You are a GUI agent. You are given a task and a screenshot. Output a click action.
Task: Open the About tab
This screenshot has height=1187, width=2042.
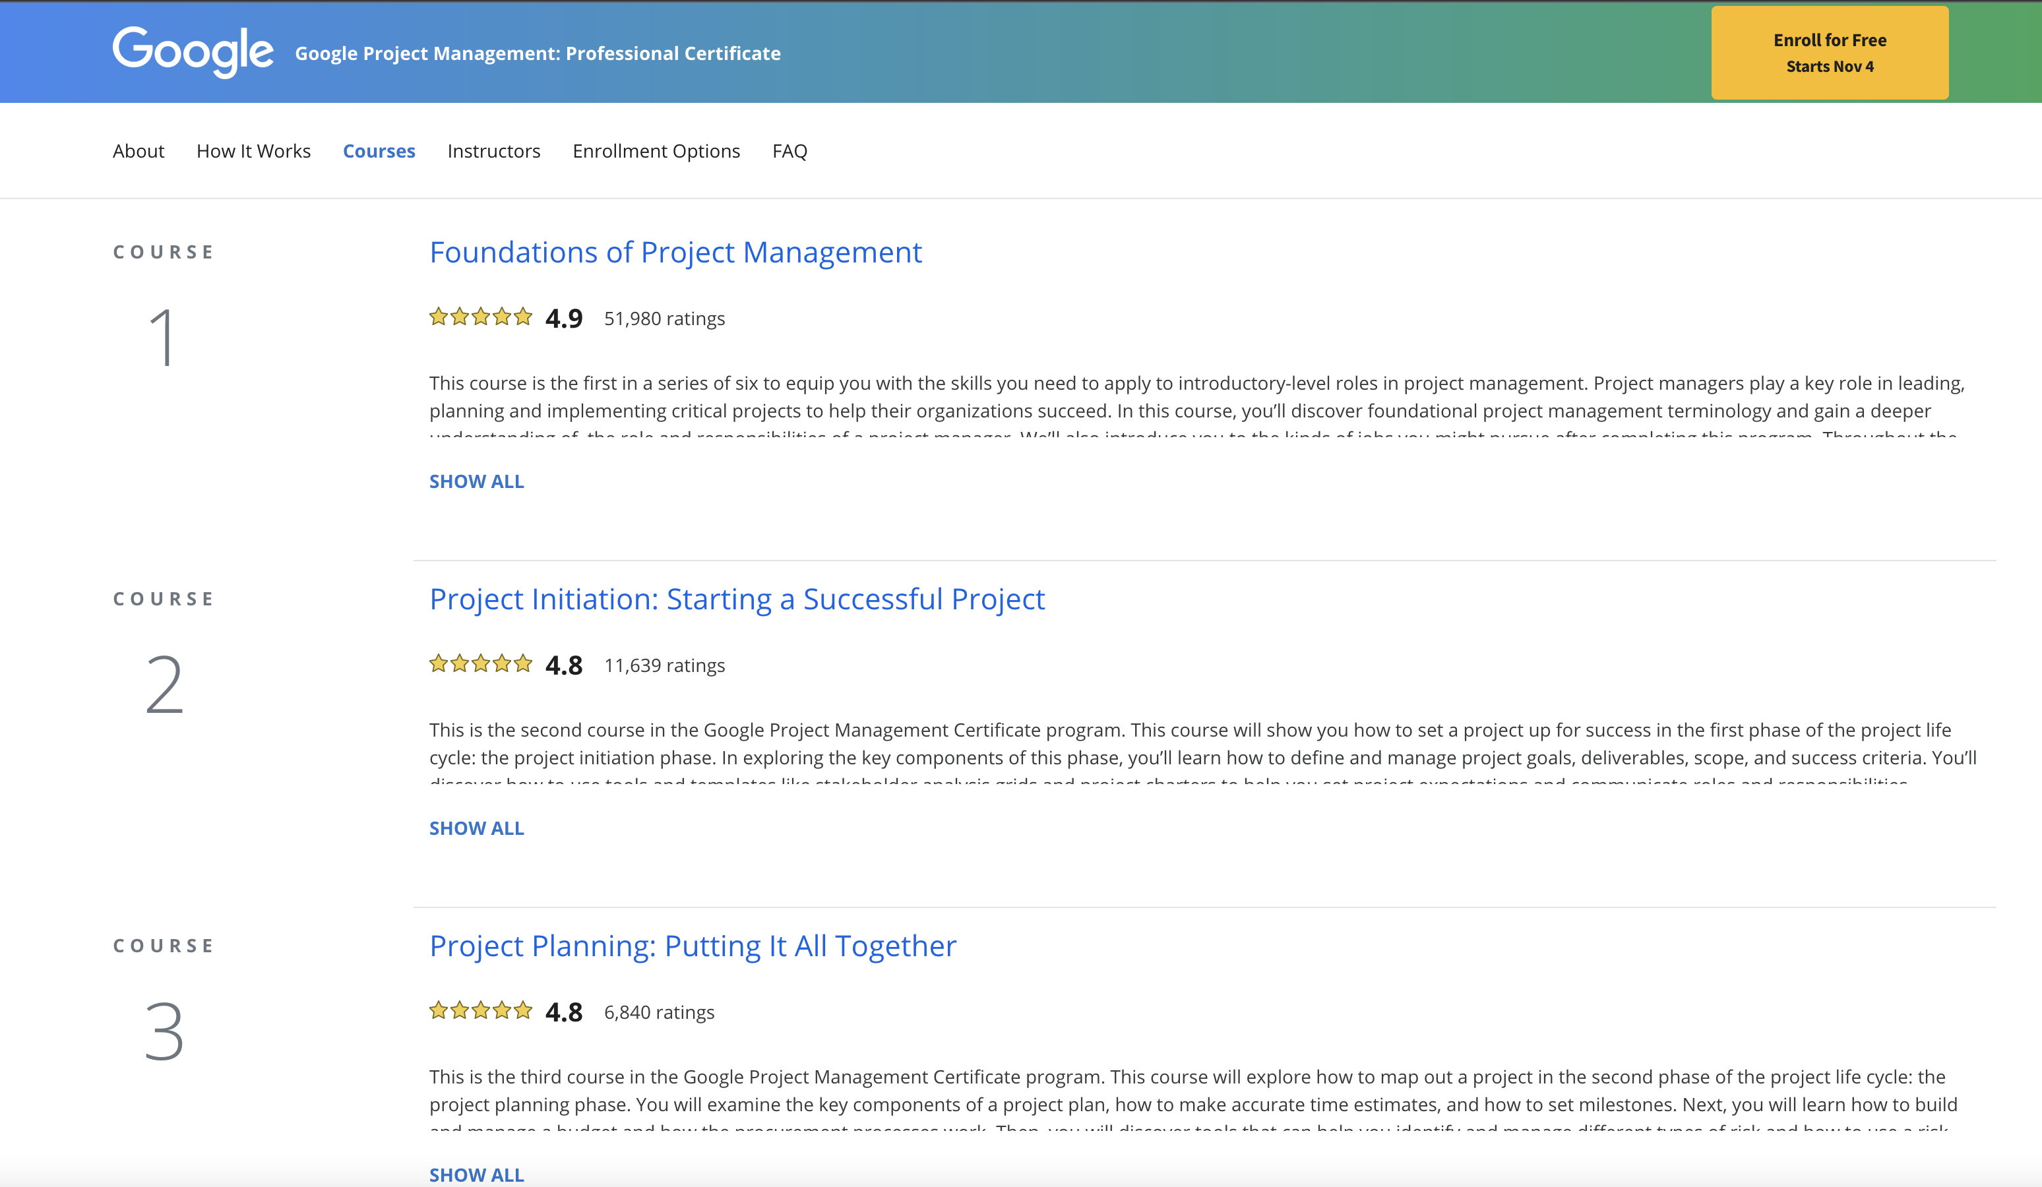(x=139, y=151)
